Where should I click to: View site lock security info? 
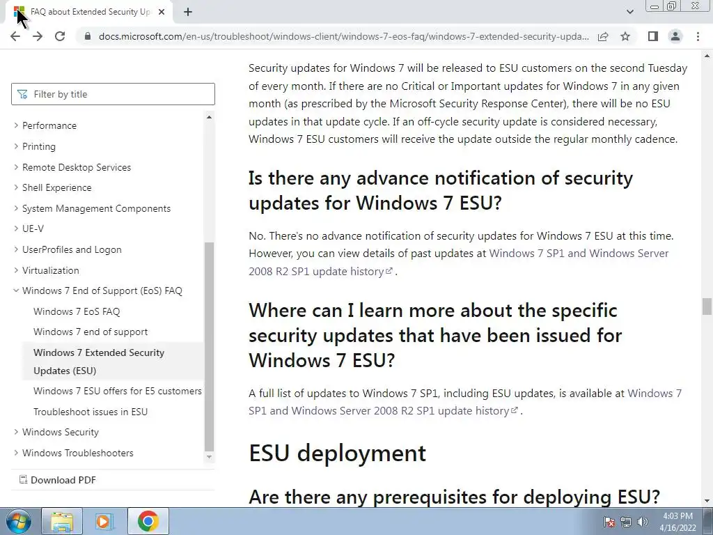[x=88, y=36]
